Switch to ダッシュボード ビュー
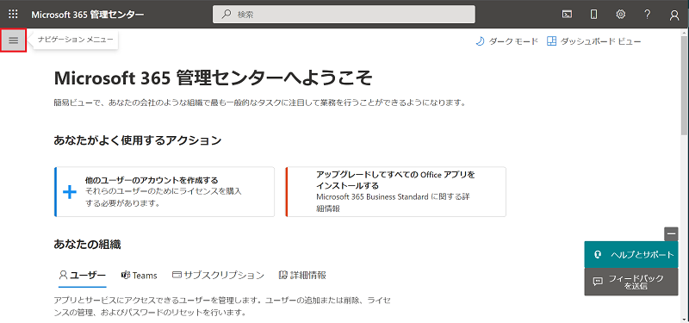This screenshot has width=689, height=323. pos(593,41)
